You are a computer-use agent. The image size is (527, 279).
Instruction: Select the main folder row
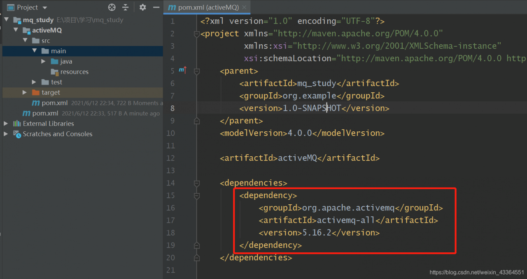point(83,51)
